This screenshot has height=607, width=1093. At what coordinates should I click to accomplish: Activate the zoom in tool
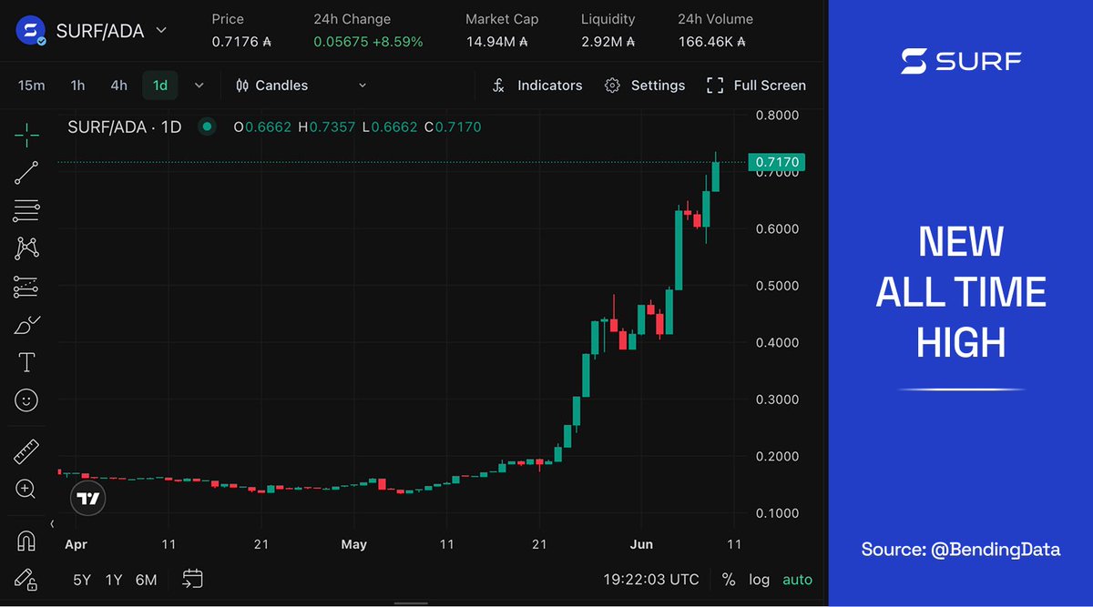(x=26, y=489)
